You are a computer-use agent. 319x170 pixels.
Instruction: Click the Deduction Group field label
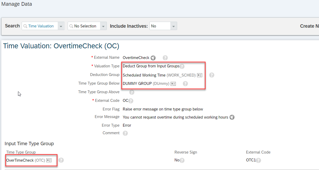pos(105,75)
